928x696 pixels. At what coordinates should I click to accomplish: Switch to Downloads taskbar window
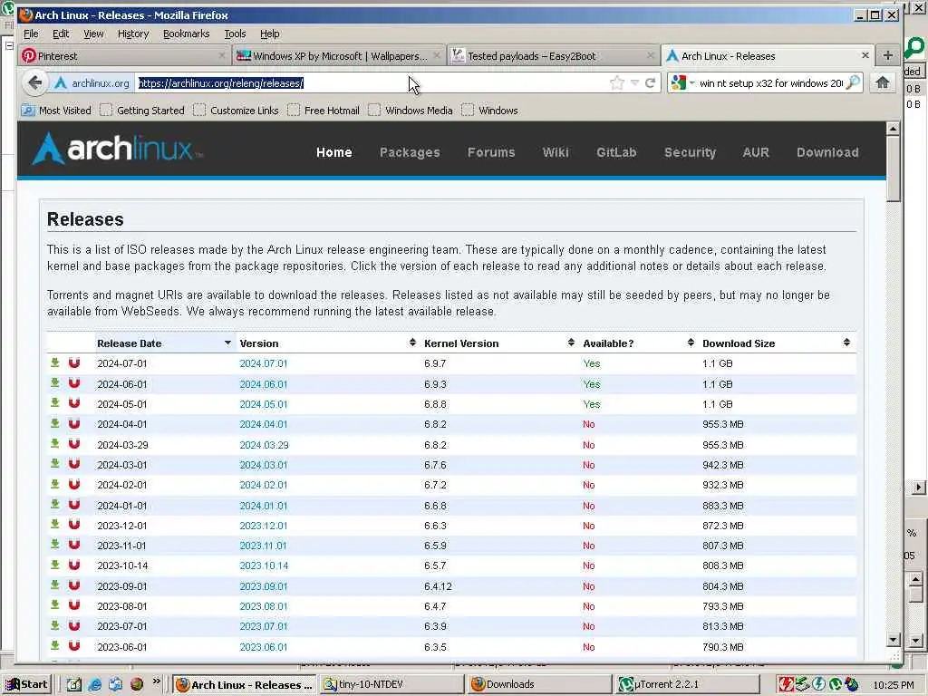tap(540, 684)
